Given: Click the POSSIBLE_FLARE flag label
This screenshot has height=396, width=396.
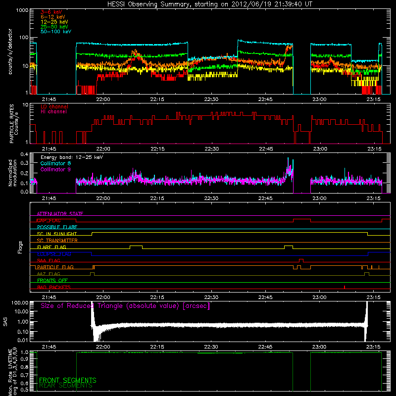Looking at the screenshot, I should click(57, 227).
